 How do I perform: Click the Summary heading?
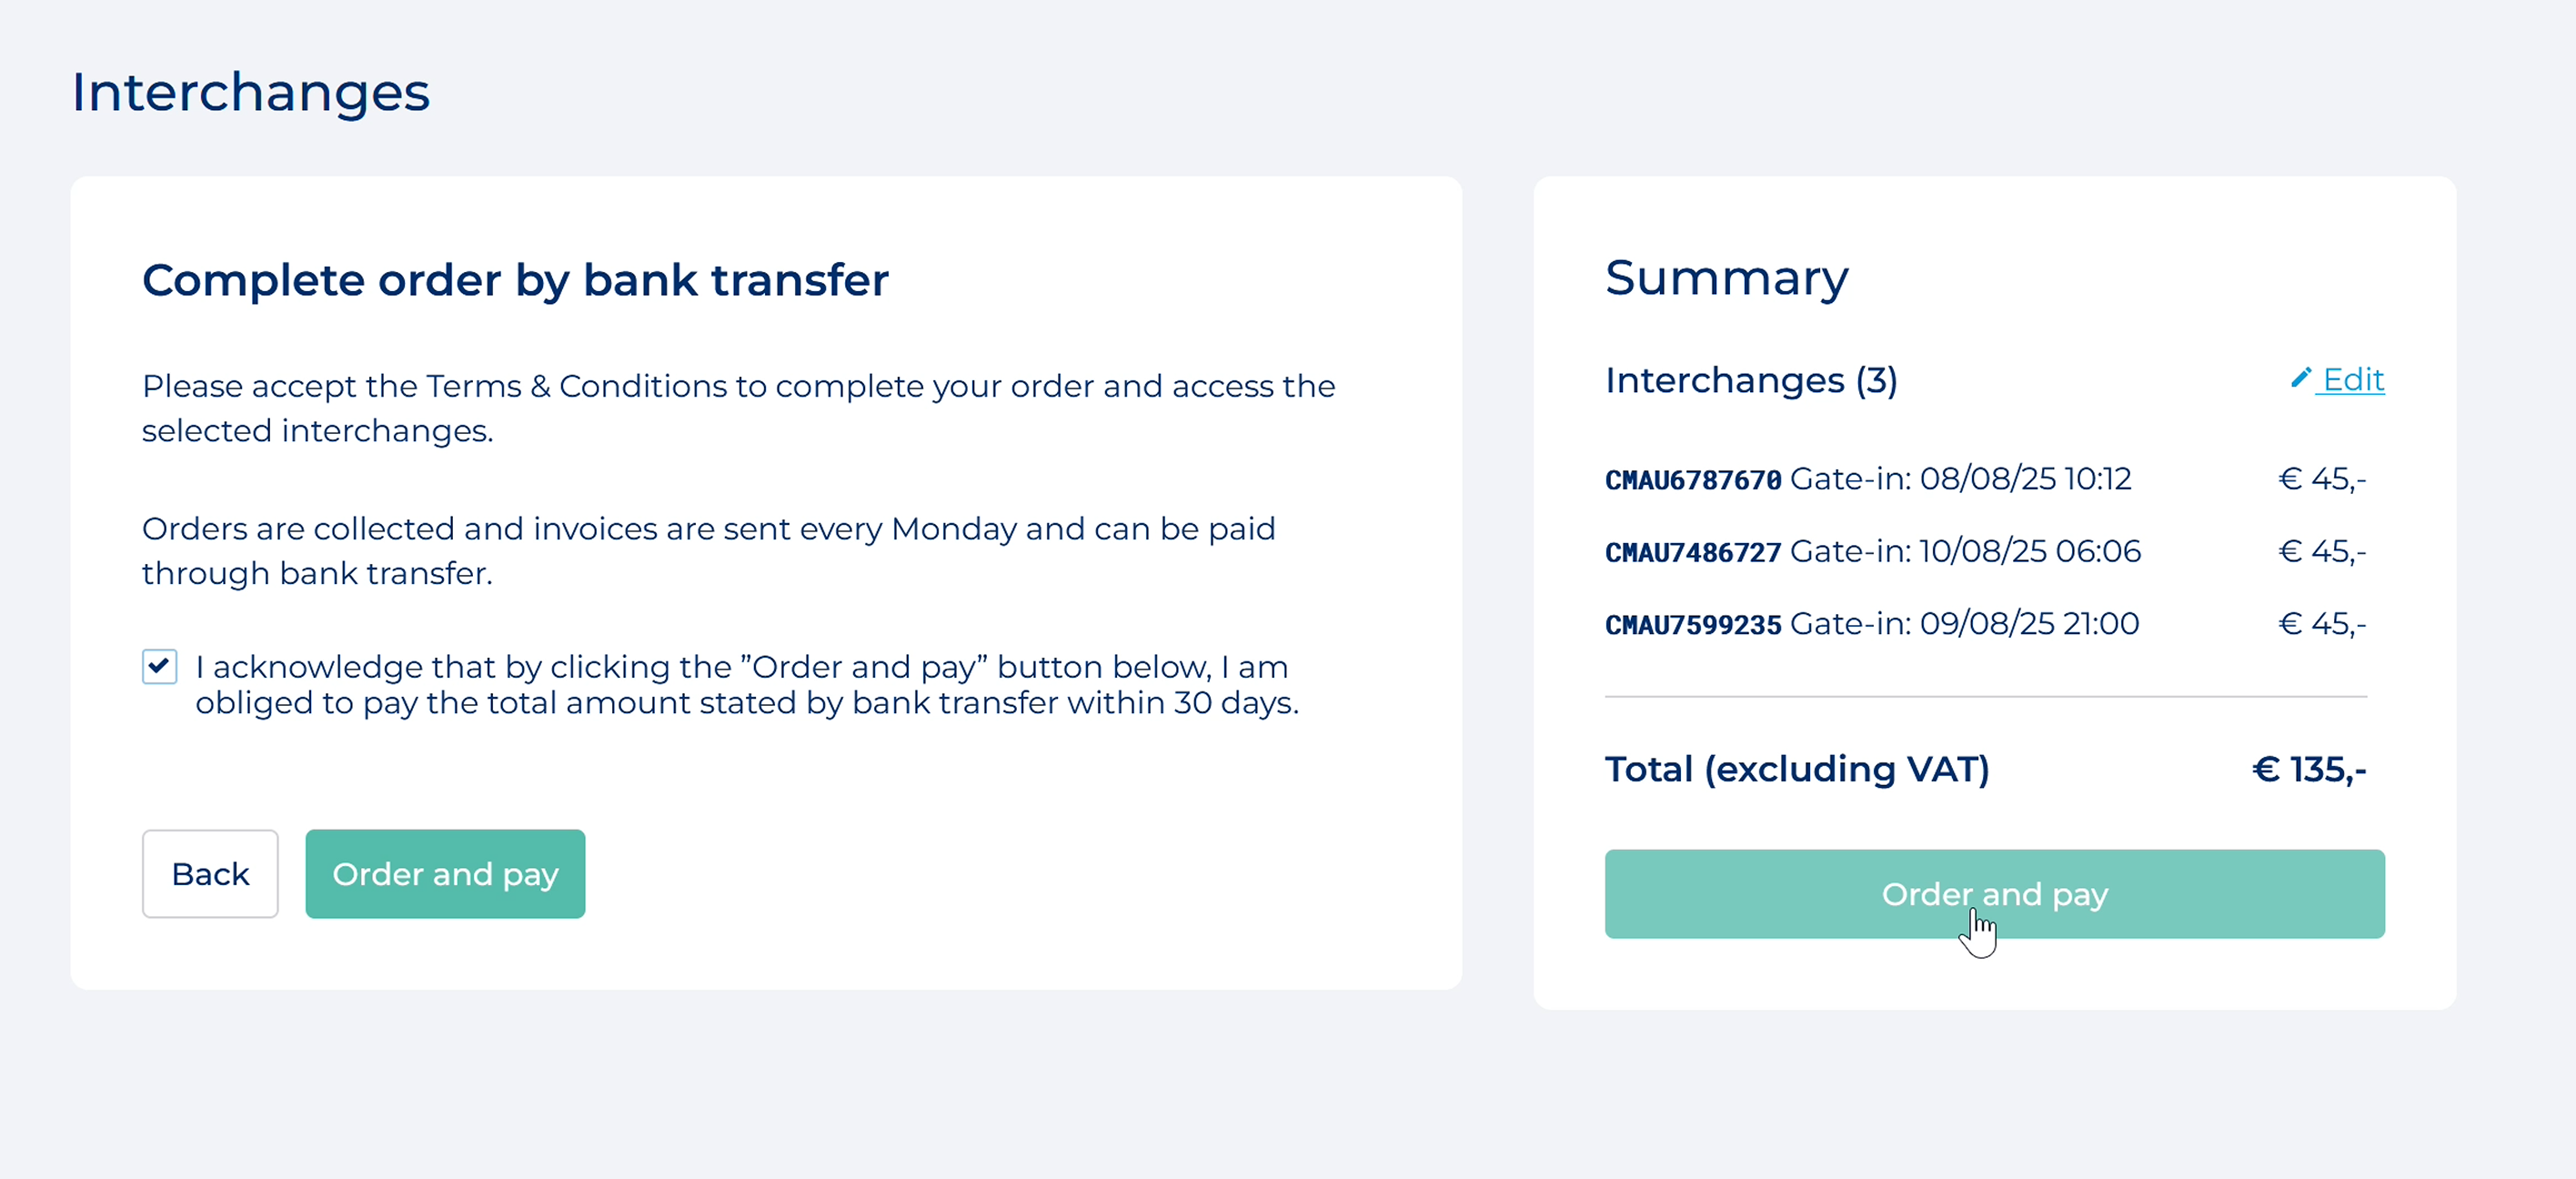coord(1726,277)
